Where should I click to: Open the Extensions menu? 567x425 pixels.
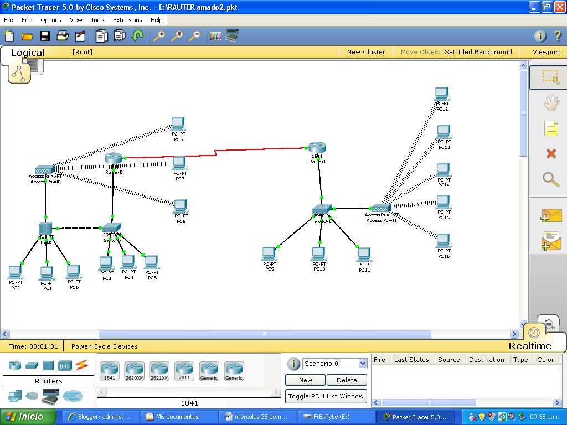(x=127, y=19)
